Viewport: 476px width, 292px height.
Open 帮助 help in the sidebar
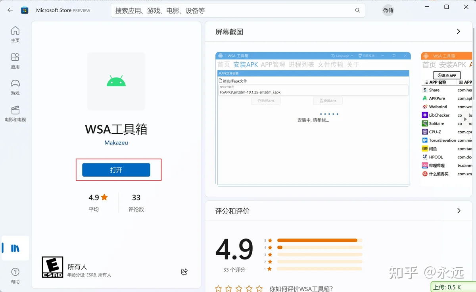15,276
